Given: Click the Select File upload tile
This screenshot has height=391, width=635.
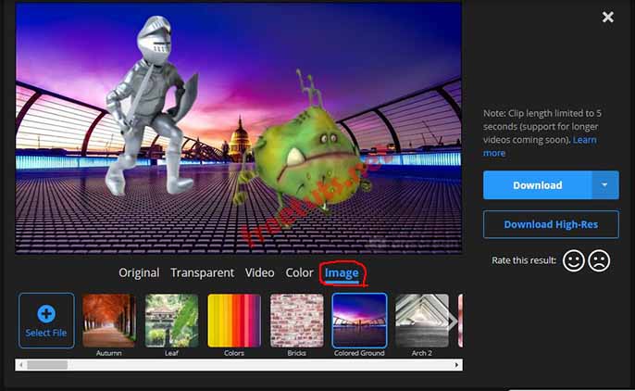Looking at the screenshot, I should [x=46, y=321].
